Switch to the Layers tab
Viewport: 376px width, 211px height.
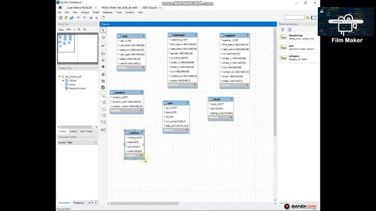(73, 131)
